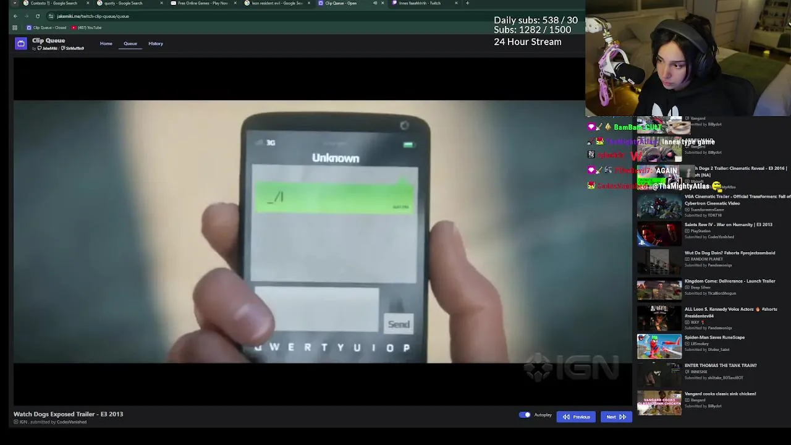Switch to the leon resident evil Google tab

click(277, 3)
